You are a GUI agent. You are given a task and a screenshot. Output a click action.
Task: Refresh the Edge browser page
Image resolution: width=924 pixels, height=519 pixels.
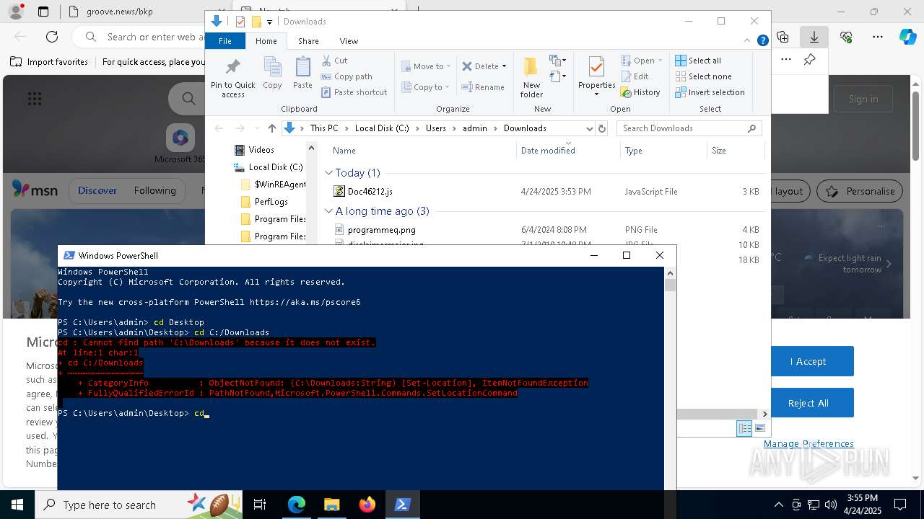coord(52,37)
